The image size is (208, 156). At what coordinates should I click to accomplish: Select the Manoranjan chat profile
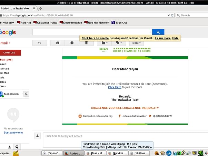pos(11,94)
